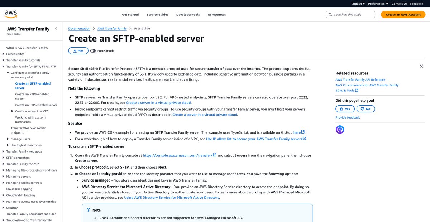This screenshot has width=430, height=222.
Task: Open Developer tools menu
Action: (x=188, y=15)
